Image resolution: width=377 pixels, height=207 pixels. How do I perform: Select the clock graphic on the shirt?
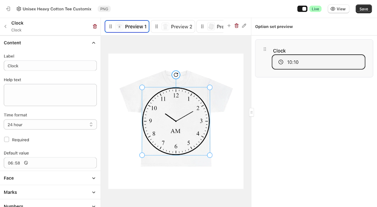176,121
